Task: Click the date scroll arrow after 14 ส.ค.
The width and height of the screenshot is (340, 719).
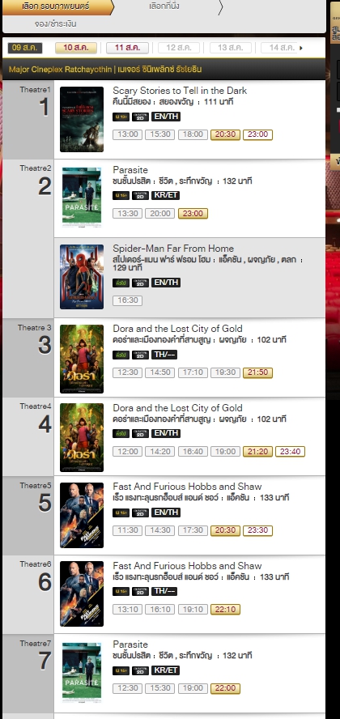Action: tap(301, 48)
